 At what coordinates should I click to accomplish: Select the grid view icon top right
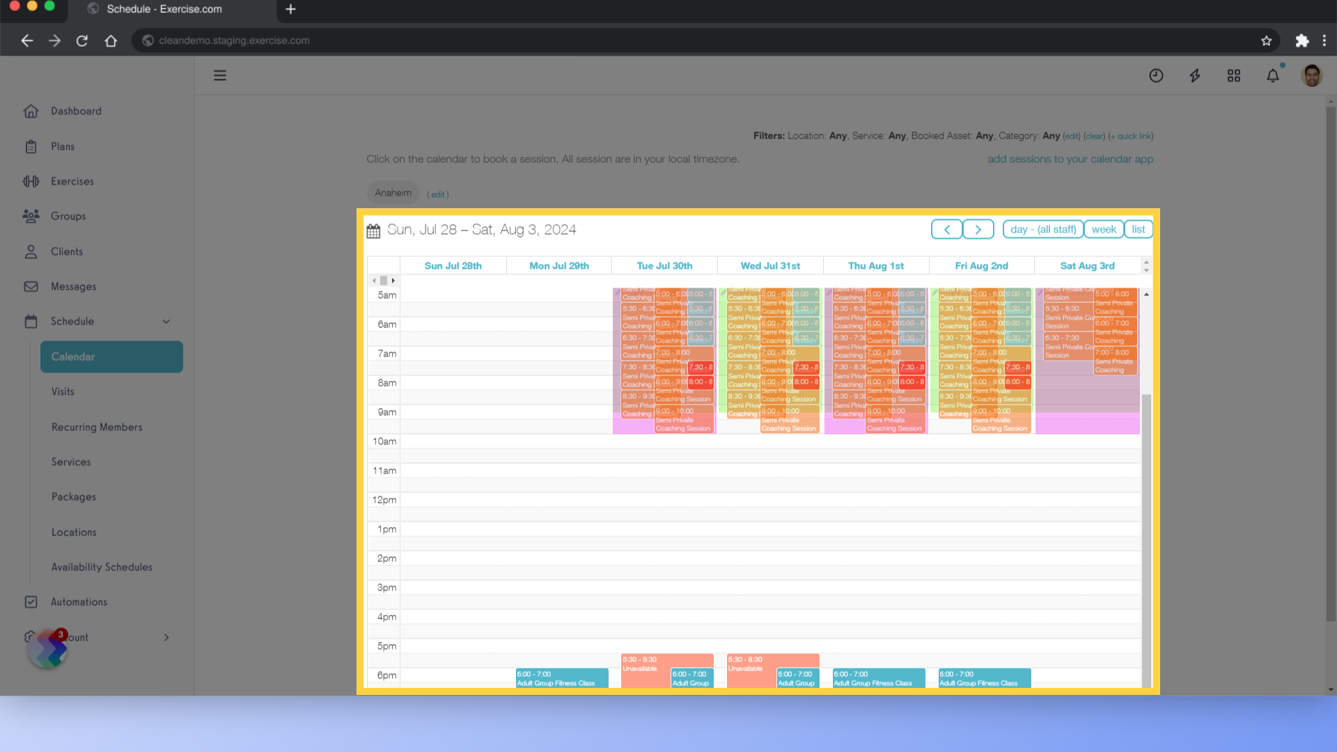click(x=1233, y=75)
